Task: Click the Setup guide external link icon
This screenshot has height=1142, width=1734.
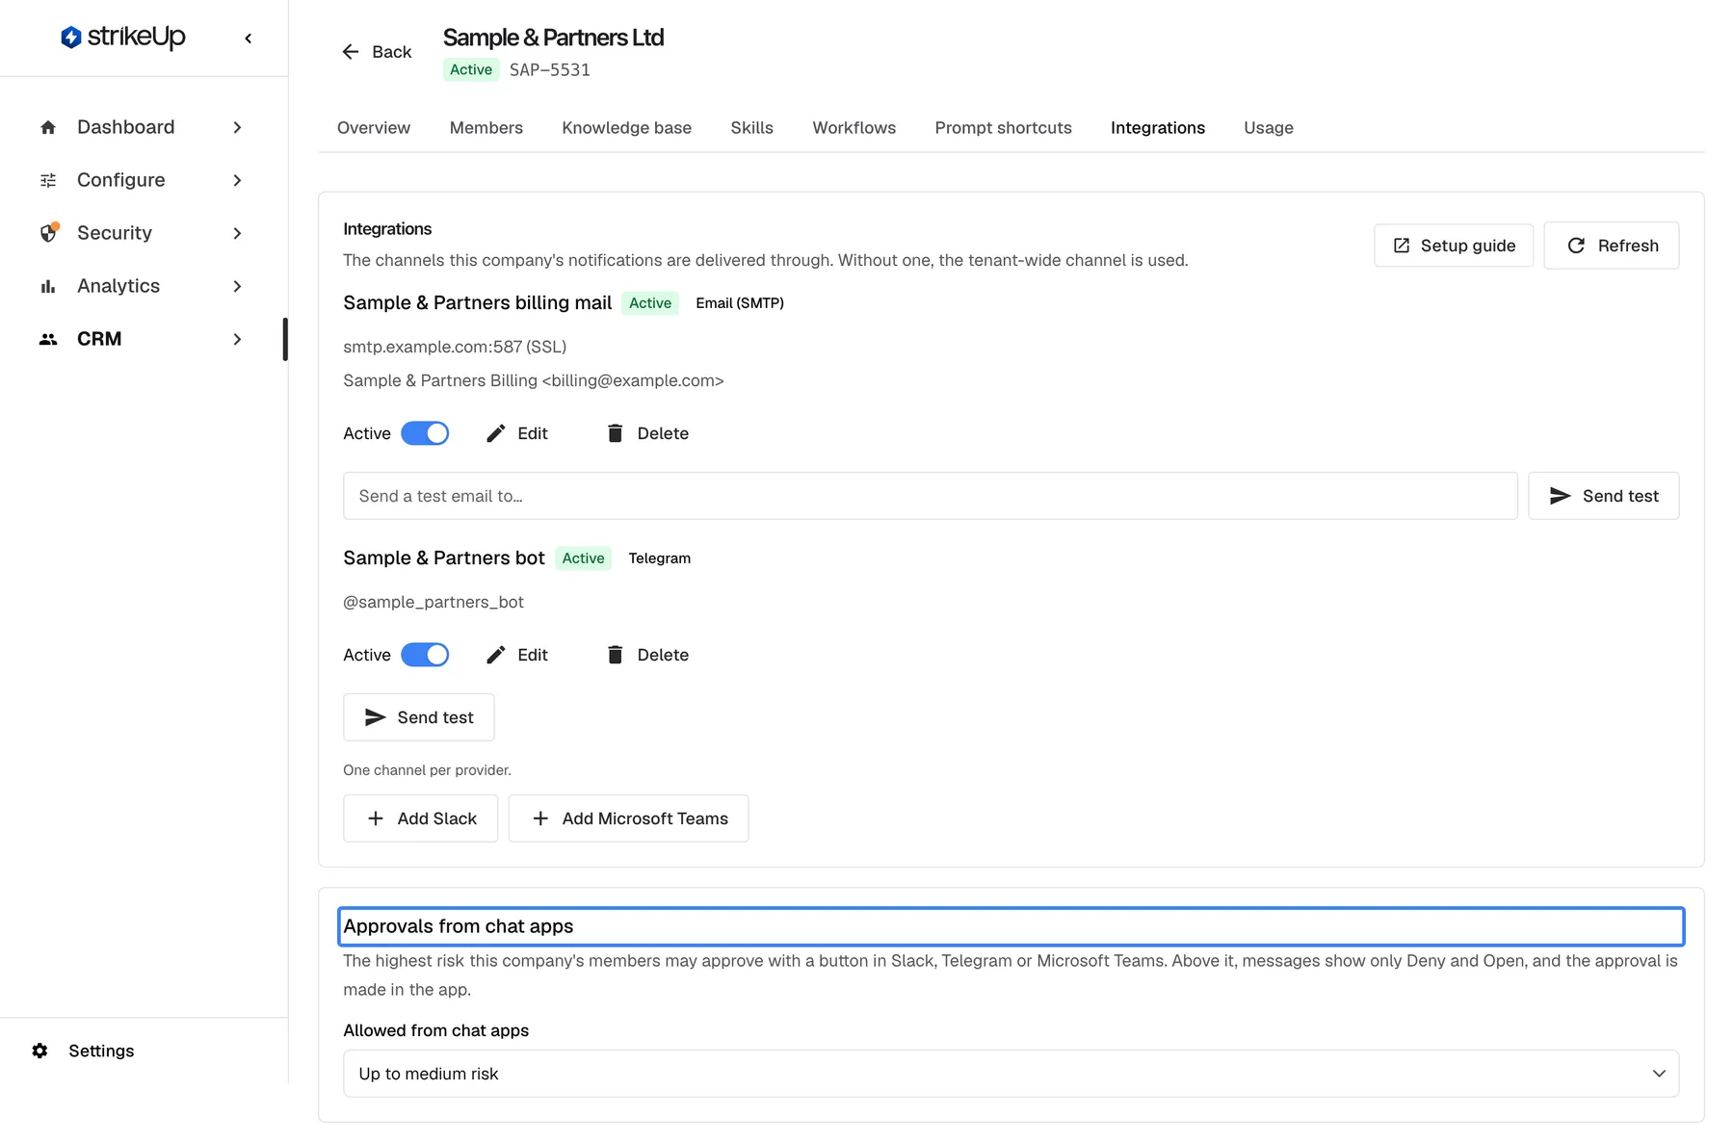Action: click(x=1402, y=246)
